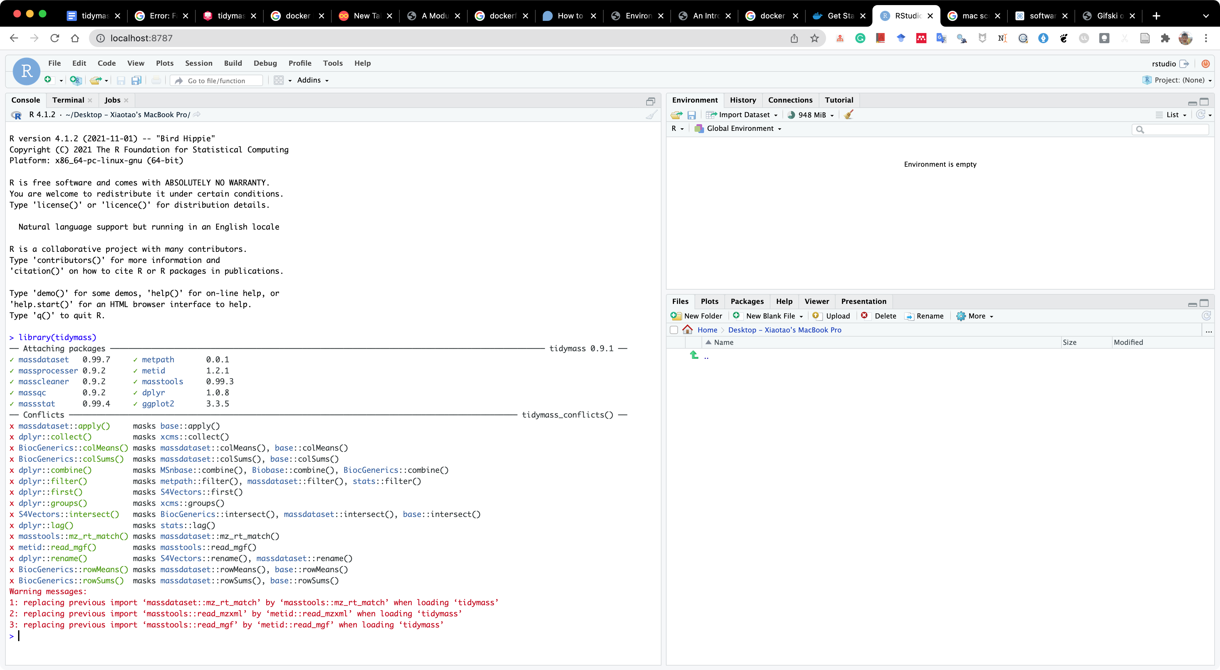Click the load workspace folder icon
This screenshot has height=670, width=1220.
pyautogui.click(x=677, y=115)
